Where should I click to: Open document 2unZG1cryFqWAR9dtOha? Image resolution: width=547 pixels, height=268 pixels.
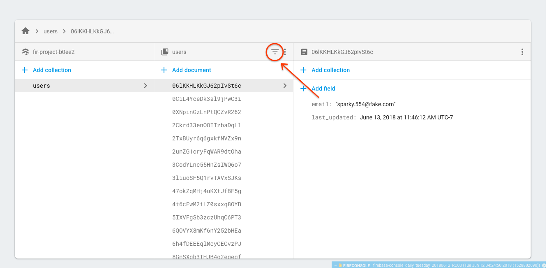(x=207, y=151)
